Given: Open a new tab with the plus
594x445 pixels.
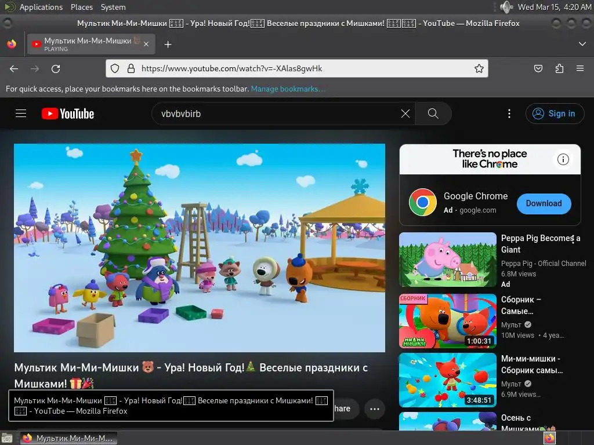Looking at the screenshot, I should point(168,45).
